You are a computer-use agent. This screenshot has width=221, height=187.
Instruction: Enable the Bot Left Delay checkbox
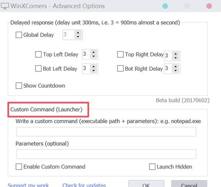pos(38,68)
